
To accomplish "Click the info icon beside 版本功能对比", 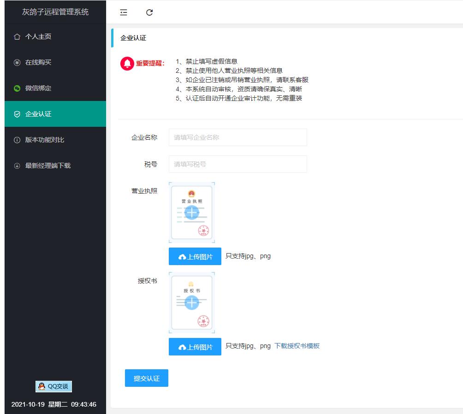I will tap(17, 140).
